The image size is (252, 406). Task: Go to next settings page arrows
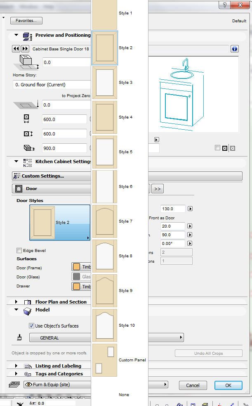158,189
